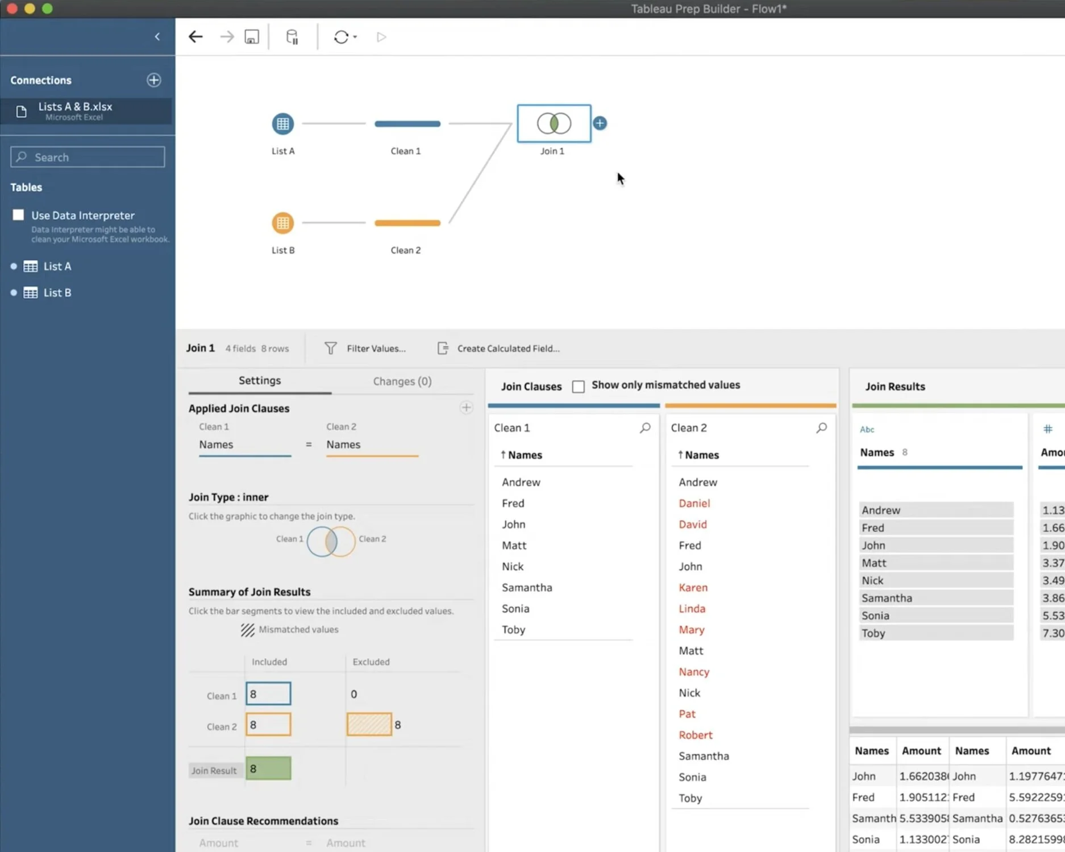Search values in the Clean 2 column
This screenshot has width=1065, height=852.
point(821,427)
